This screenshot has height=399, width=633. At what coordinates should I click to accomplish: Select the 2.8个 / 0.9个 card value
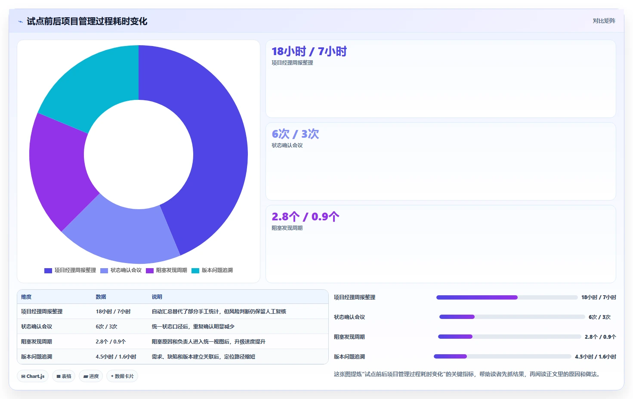coord(305,217)
